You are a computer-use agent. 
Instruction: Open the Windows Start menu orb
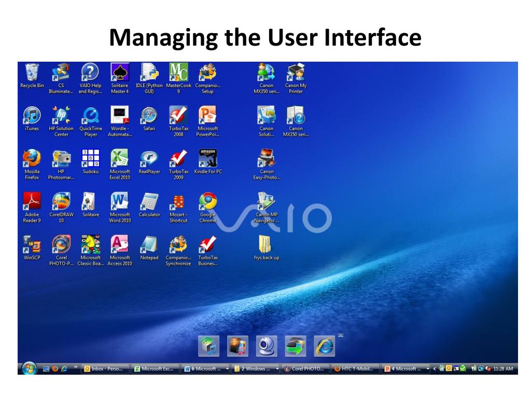(29, 368)
